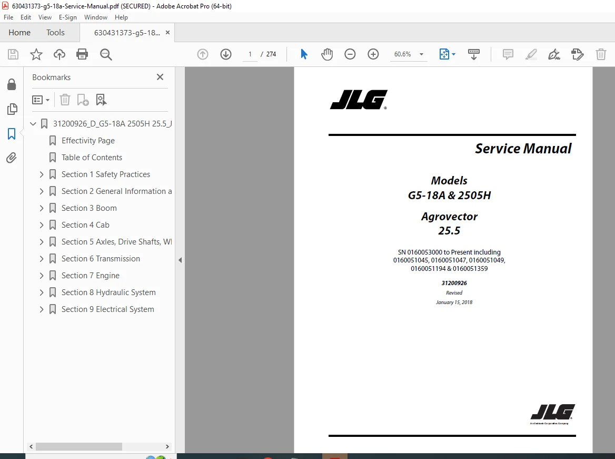Open the Table of Contents bookmark

pos(92,158)
